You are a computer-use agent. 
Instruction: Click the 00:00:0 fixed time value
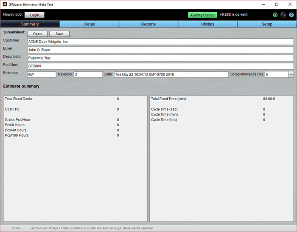point(269,99)
